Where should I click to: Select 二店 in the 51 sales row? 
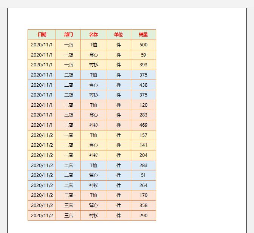pyautogui.click(x=68, y=175)
